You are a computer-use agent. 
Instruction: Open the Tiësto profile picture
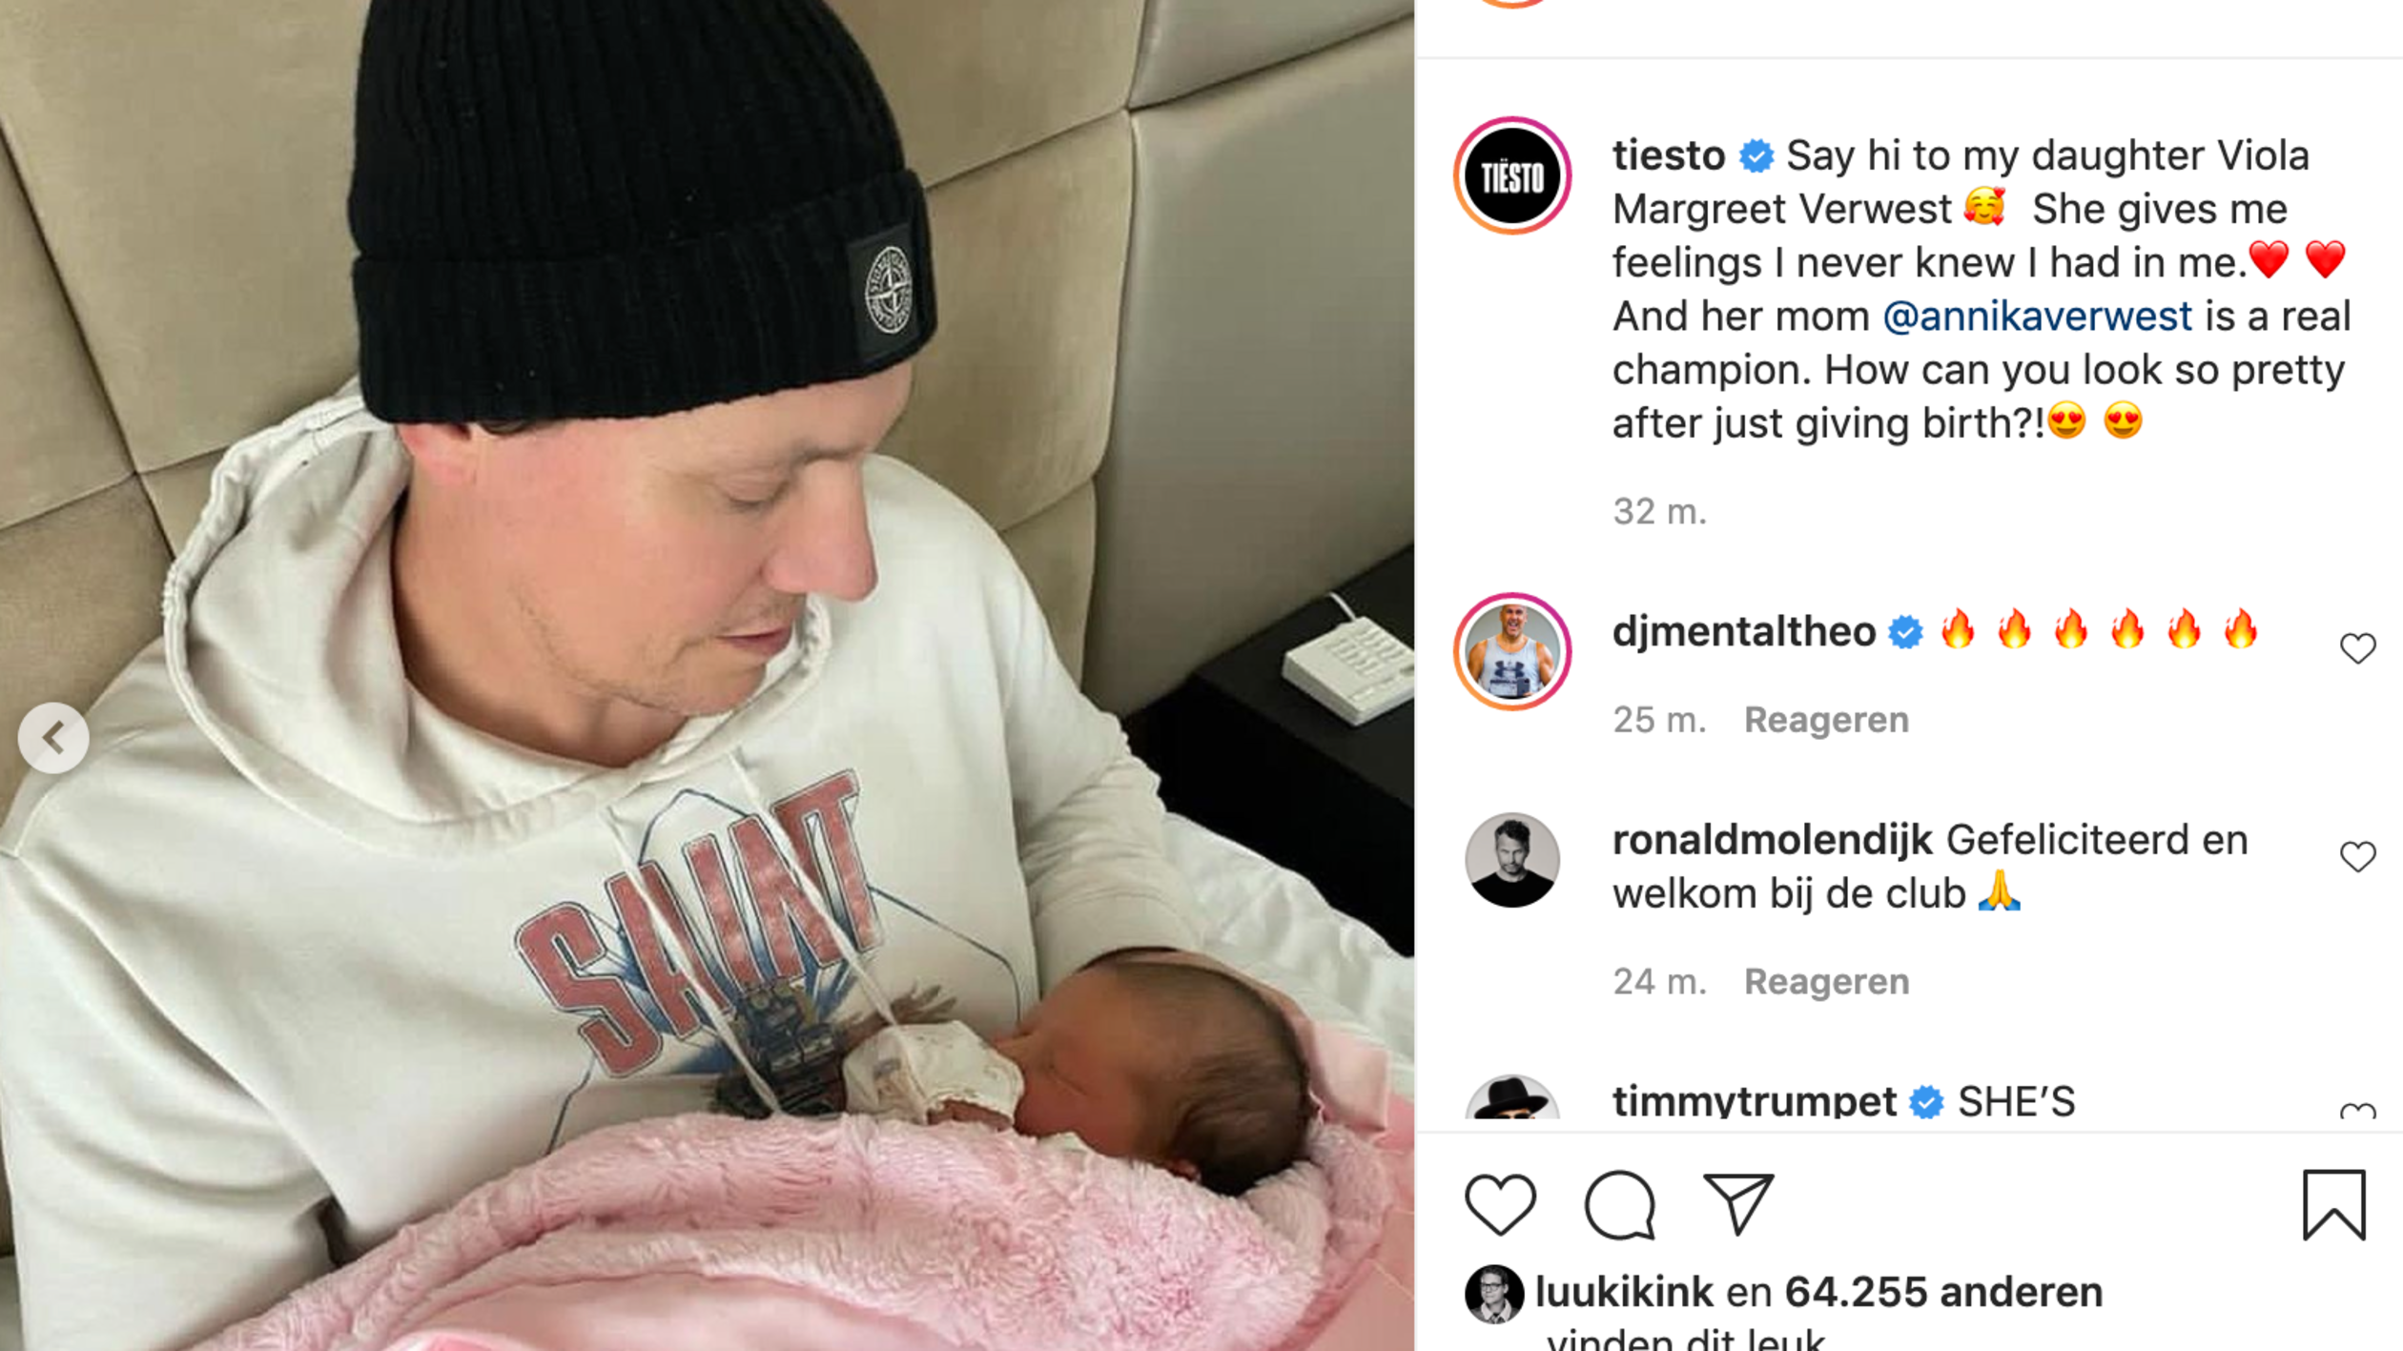pyautogui.click(x=1512, y=176)
